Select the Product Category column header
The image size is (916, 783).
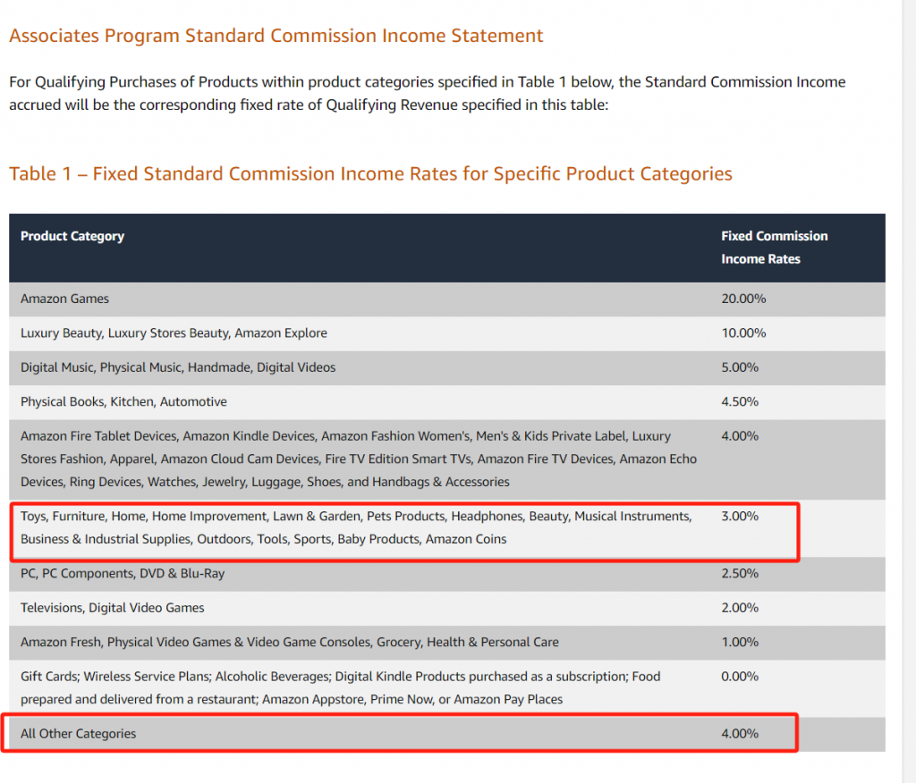tap(72, 236)
